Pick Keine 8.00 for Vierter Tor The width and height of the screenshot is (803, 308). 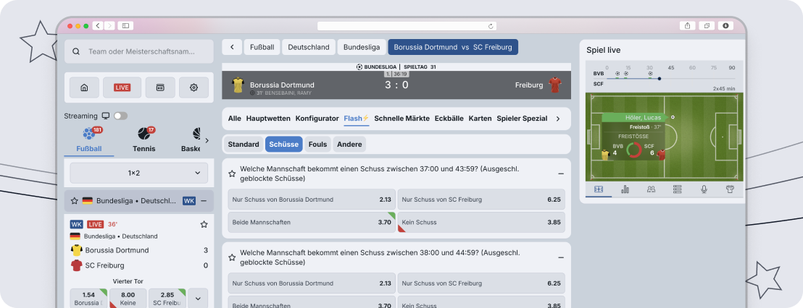click(128, 299)
